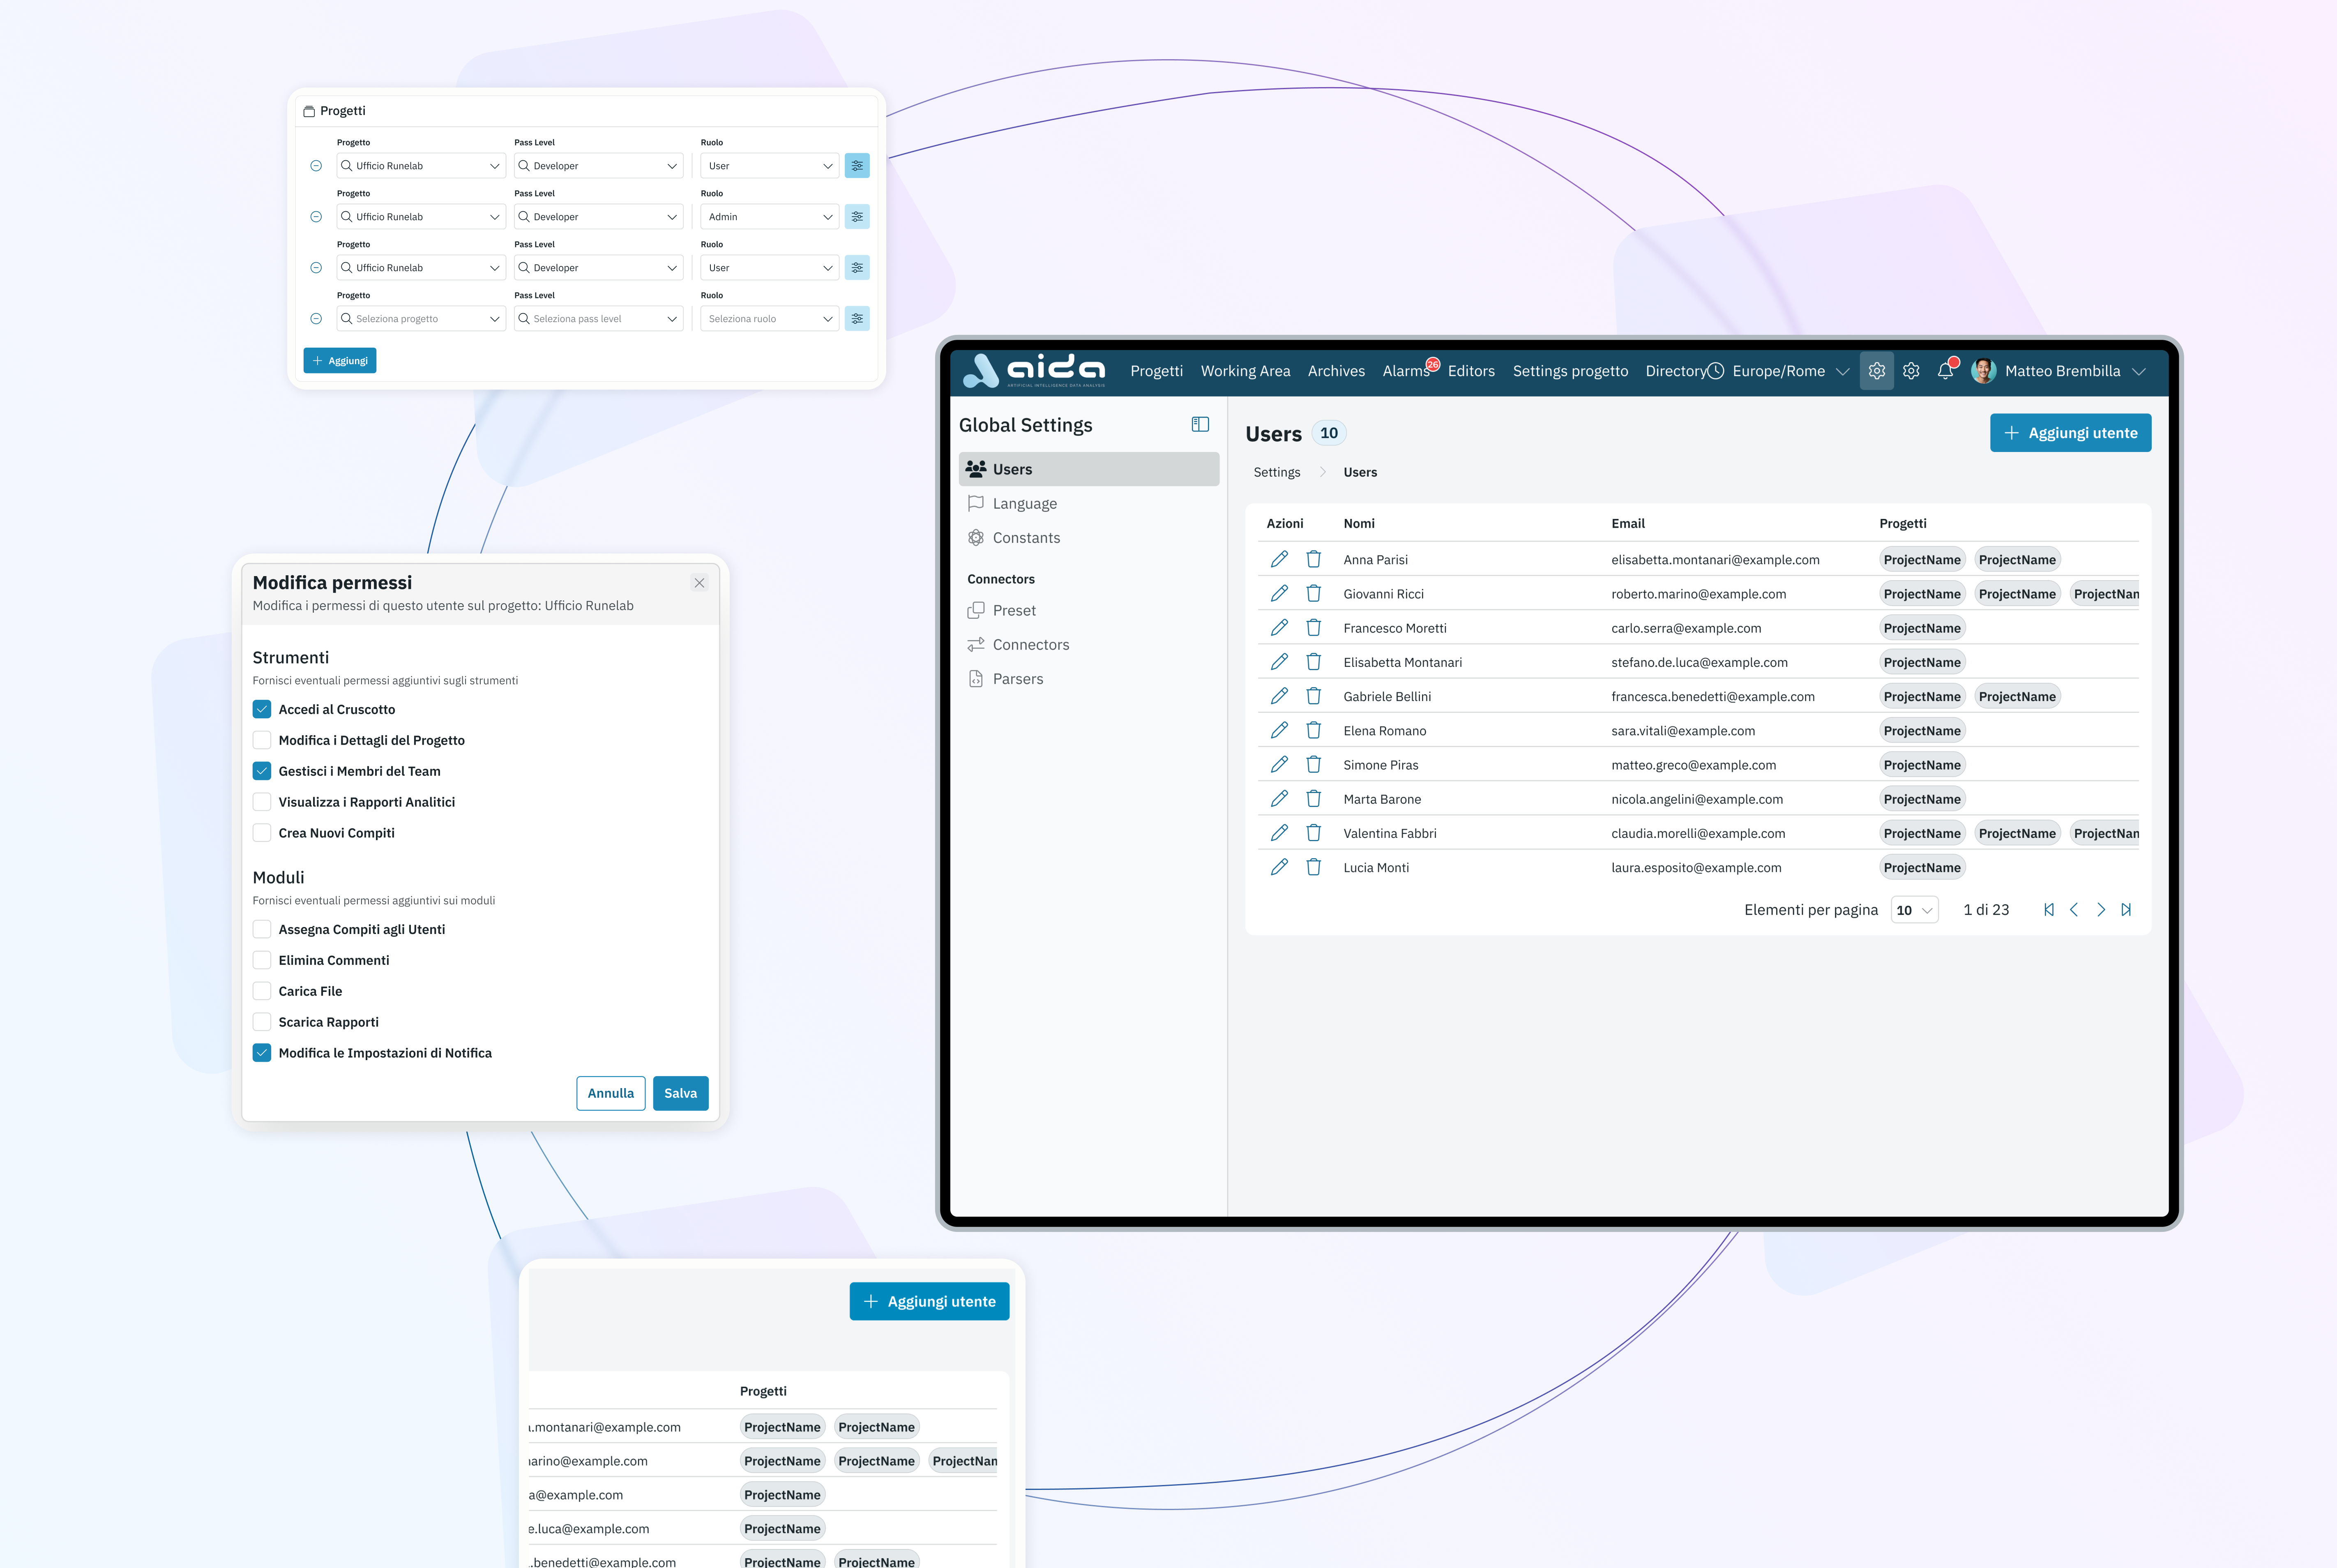Enable Visualizza i Rapporti Analitici checkbox

[x=262, y=802]
